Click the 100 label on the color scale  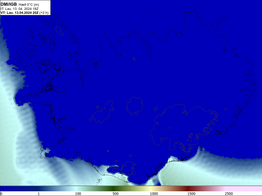pos(78,194)
